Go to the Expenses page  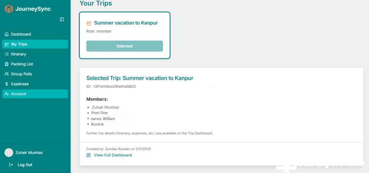(x=20, y=84)
